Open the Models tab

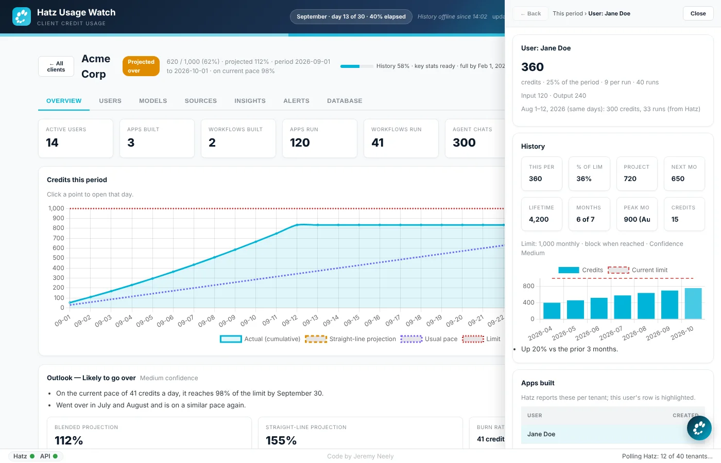(x=153, y=101)
